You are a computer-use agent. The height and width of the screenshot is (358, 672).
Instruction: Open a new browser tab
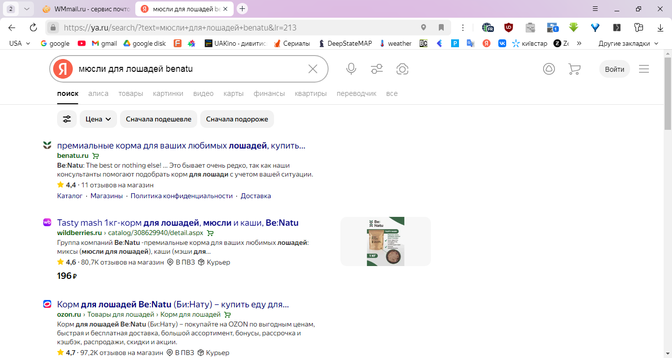point(242,9)
